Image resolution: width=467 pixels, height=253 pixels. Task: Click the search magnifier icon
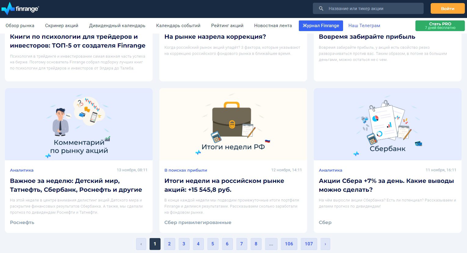pyautogui.click(x=321, y=8)
